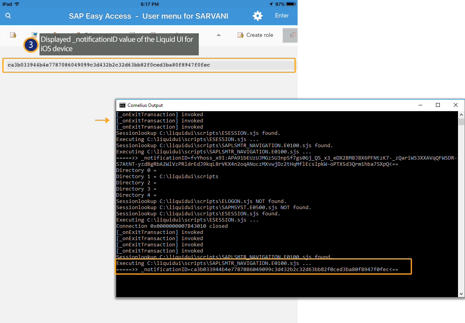Close the Cornelius Output window
This screenshot has height=323, width=465.
[x=456, y=105]
